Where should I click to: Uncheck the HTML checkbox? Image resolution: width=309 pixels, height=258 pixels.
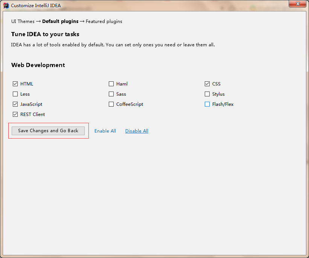pyautogui.click(x=15, y=84)
